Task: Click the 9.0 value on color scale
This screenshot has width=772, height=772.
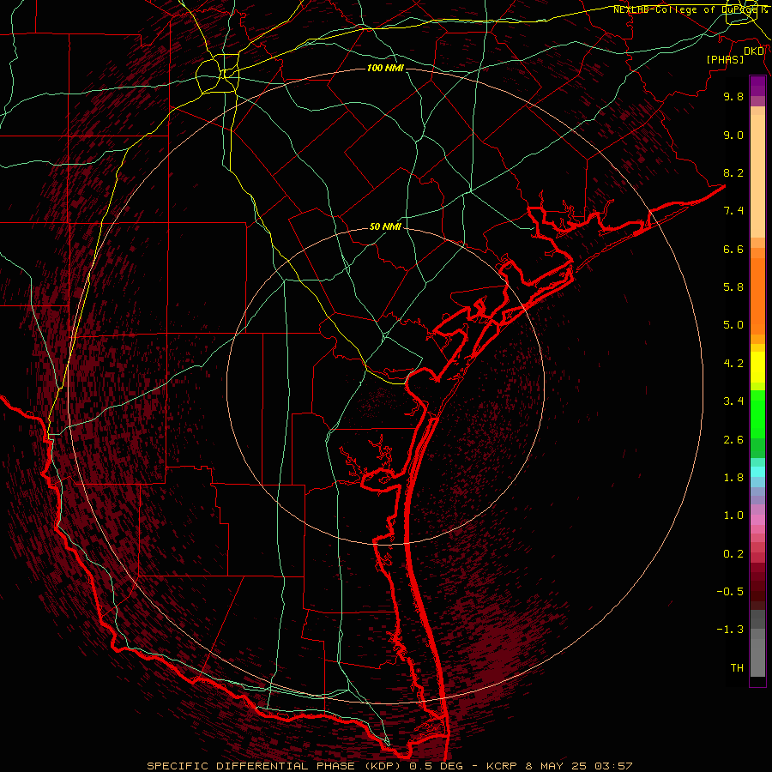Action: [x=733, y=135]
